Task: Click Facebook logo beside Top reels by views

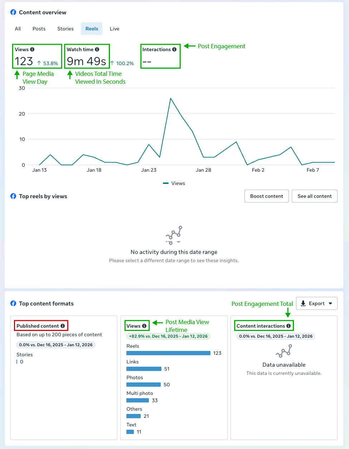Action: click(x=13, y=196)
